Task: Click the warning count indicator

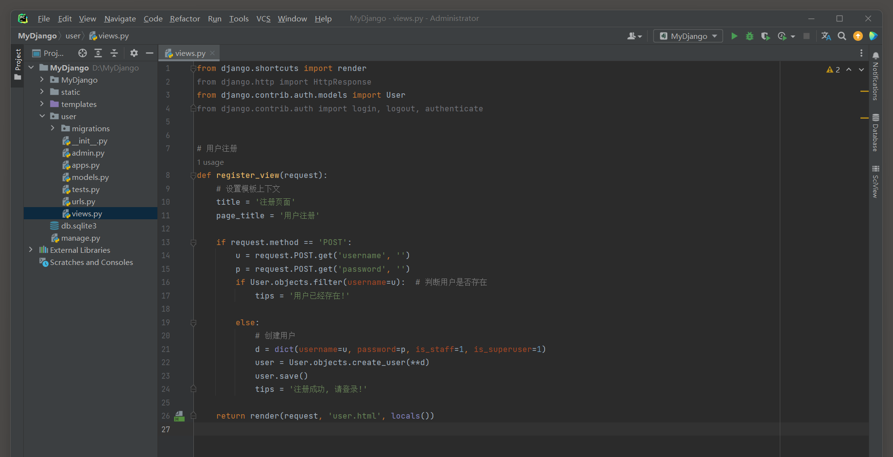Action: coord(833,70)
